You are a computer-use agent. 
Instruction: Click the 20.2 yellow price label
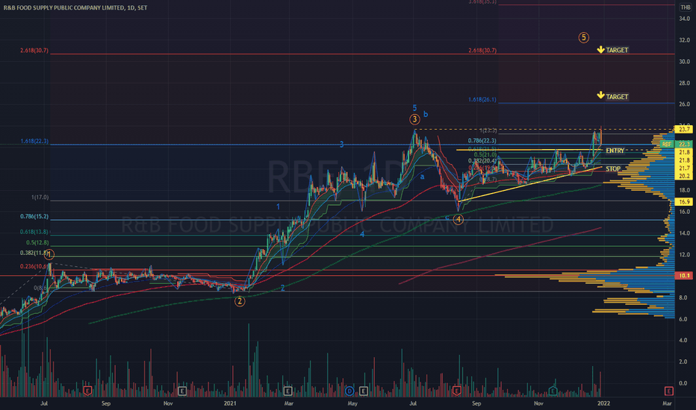[684, 176]
